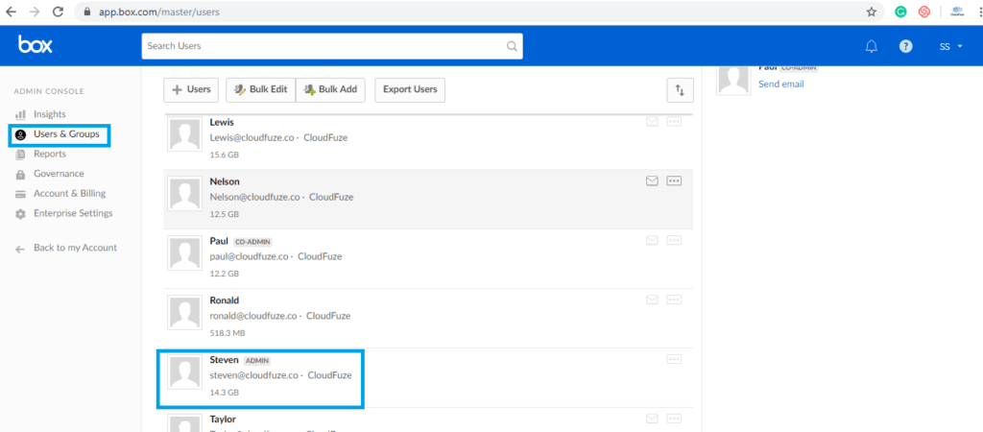The height and width of the screenshot is (432, 983).
Task: Click the Insights bar chart icon
Action: point(21,114)
